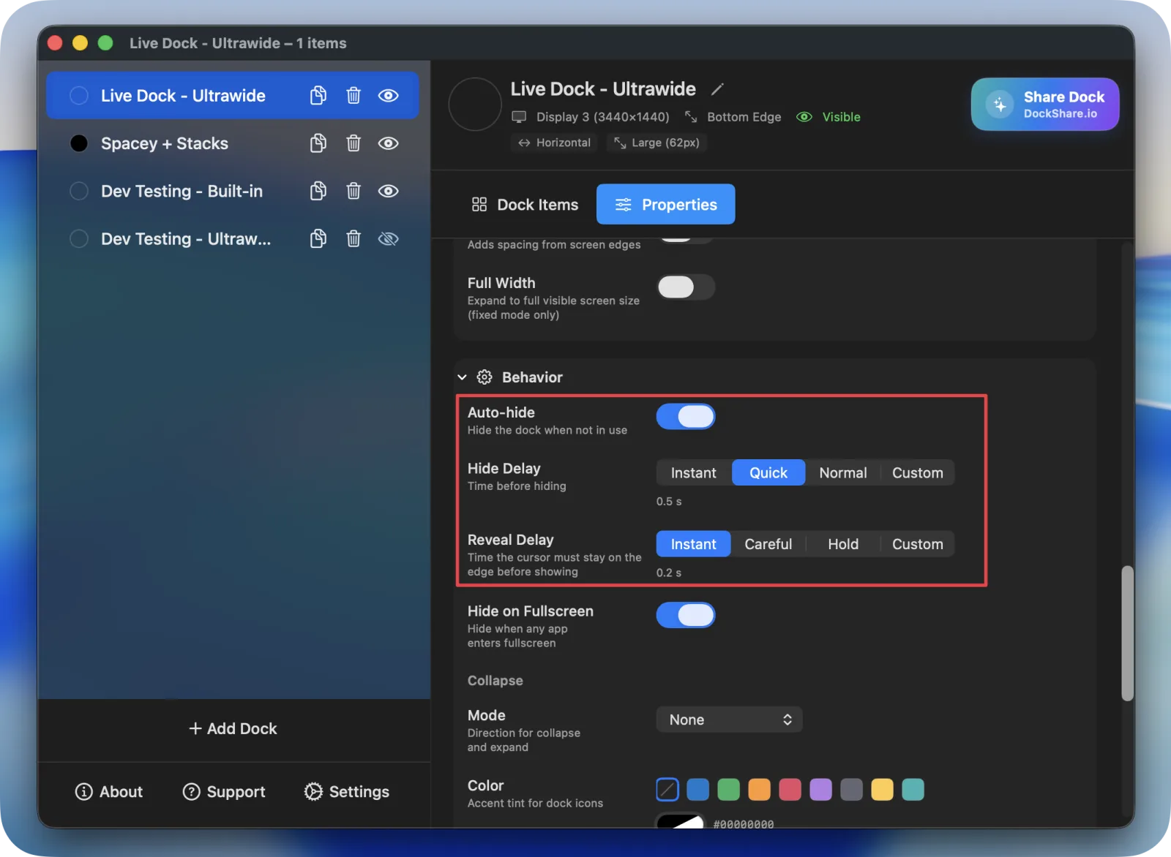Viewport: 1171px width, 857px height.
Task: Delete the Dev Testing - Ultraw... dock
Action: [353, 238]
